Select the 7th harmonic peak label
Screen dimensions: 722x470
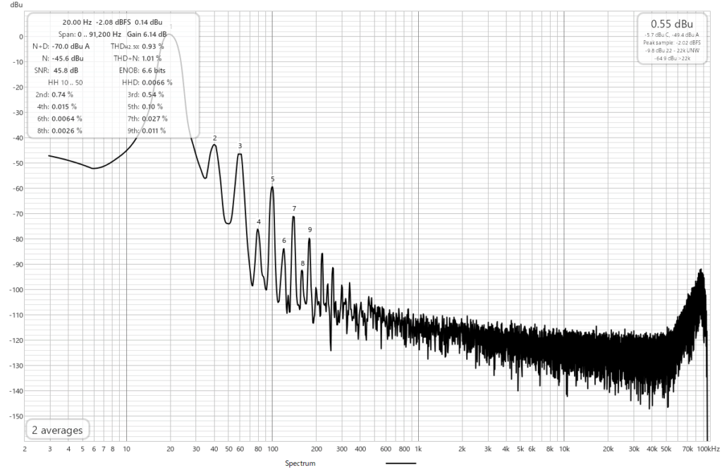(x=294, y=208)
